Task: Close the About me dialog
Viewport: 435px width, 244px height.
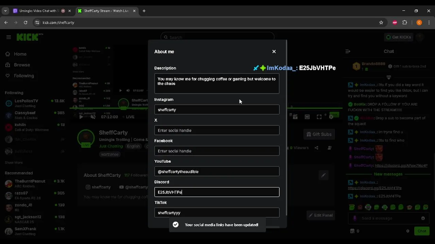Action: [274, 52]
